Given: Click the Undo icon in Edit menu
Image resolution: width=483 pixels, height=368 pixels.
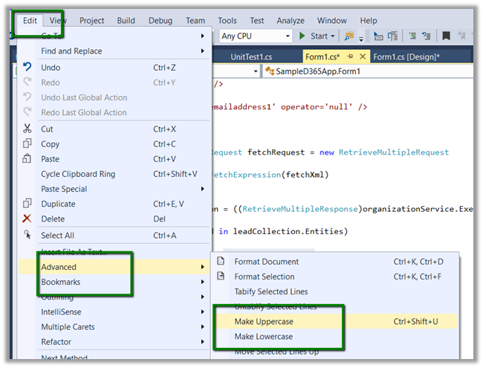Looking at the screenshot, I should coord(27,68).
